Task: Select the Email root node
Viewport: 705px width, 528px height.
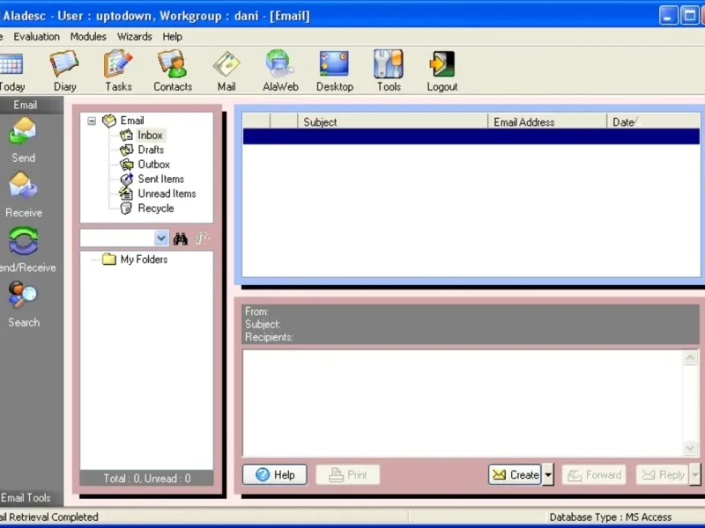Action: pyautogui.click(x=131, y=121)
